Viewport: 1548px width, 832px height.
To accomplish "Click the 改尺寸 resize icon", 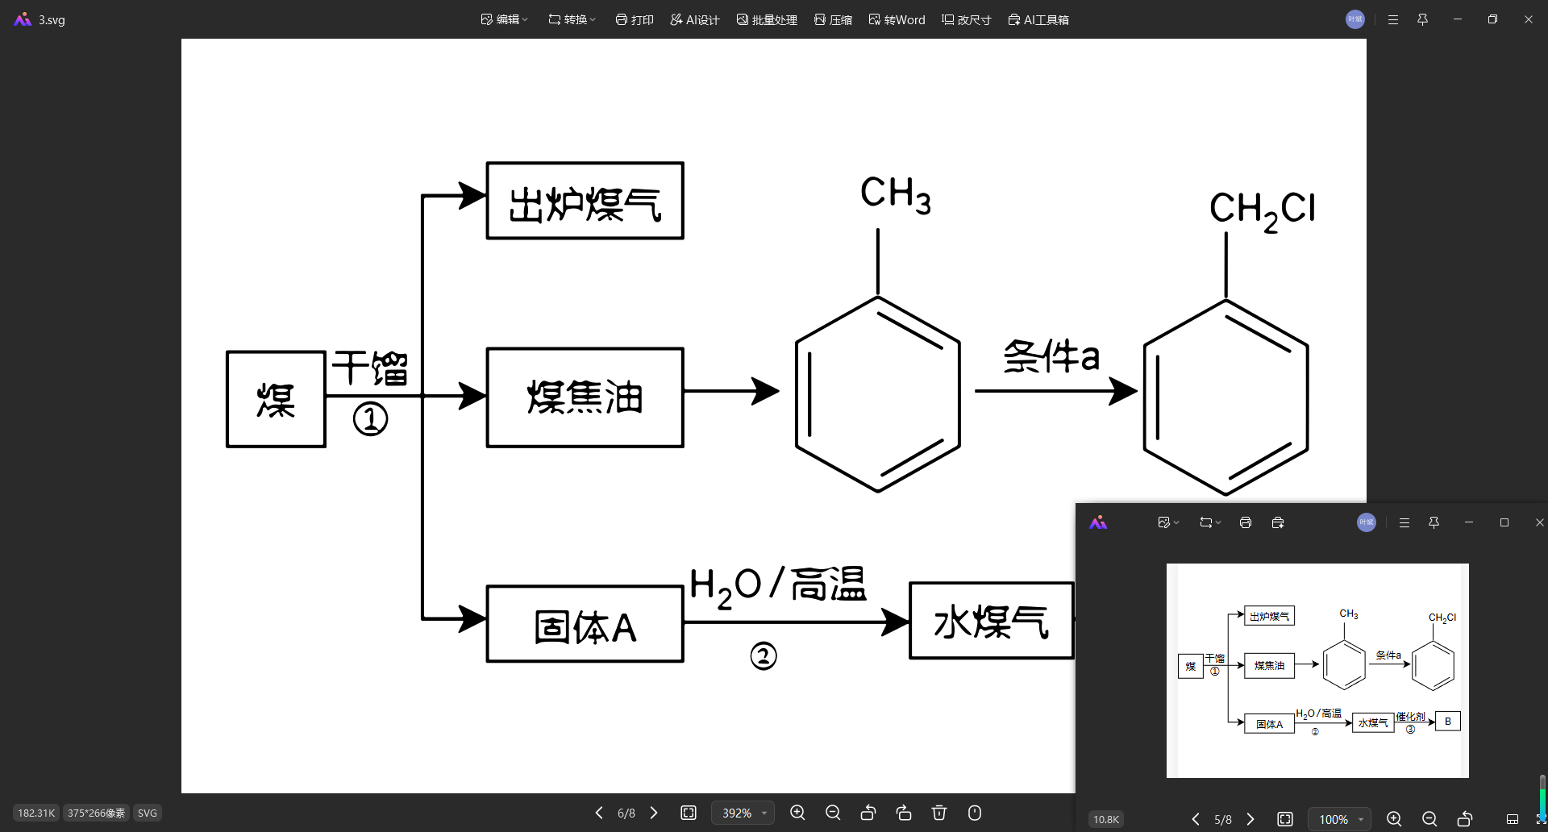I will pyautogui.click(x=965, y=19).
